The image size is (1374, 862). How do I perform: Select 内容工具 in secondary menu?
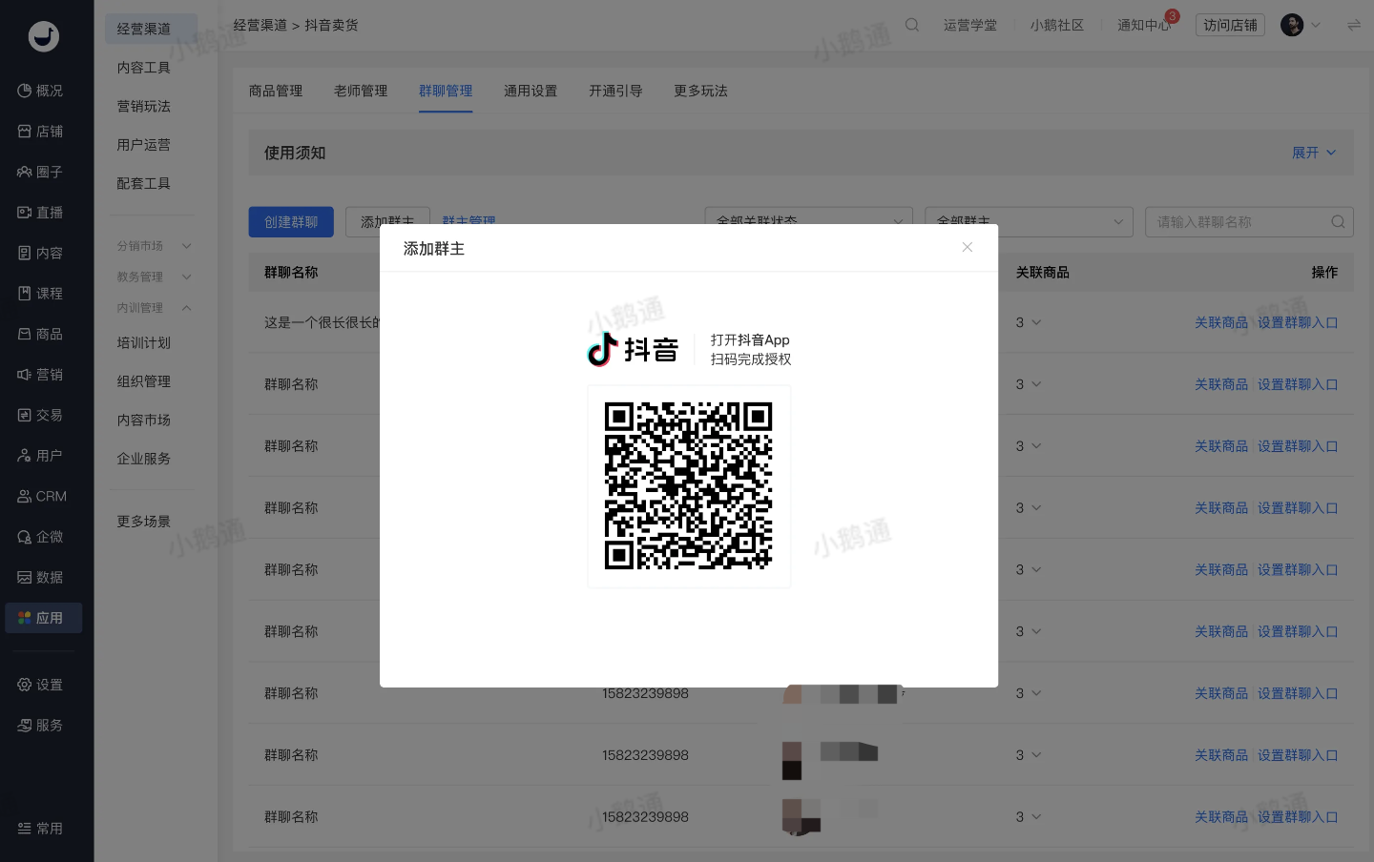click(144, 68)
